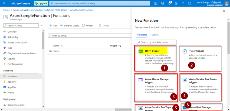Image resolution: width=230 pixels, height=111 pixels.
Task: Collapse the left menu with double chevron
Action: [42, 26]
